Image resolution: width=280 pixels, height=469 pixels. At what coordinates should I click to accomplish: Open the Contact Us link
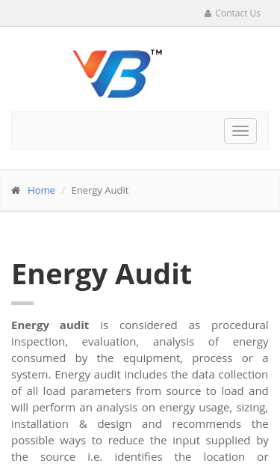(237, 13)
